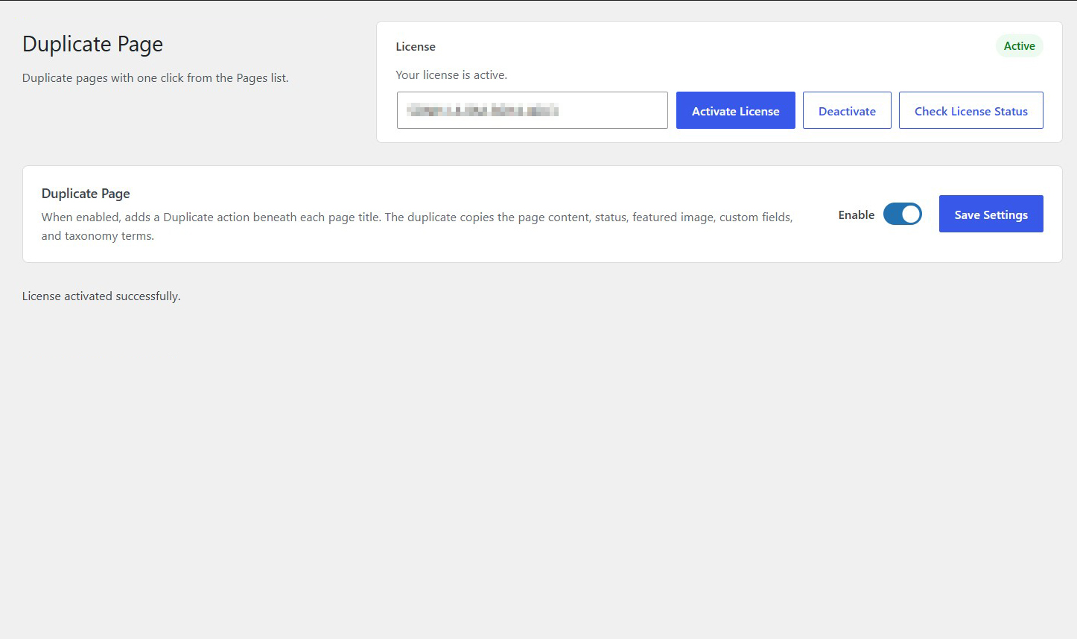The height and width of the screenshot is (639, 1077).
Task: Deactivate the current license
Action: click(847, 110)
